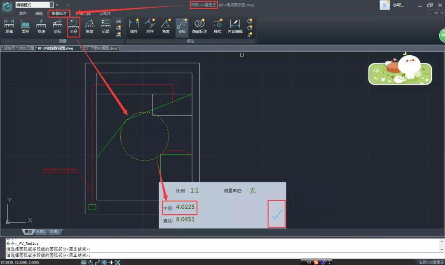Select the 距离 distance measurement tool
The width and height of the screenshot is (445, 265).
(9, 26)
